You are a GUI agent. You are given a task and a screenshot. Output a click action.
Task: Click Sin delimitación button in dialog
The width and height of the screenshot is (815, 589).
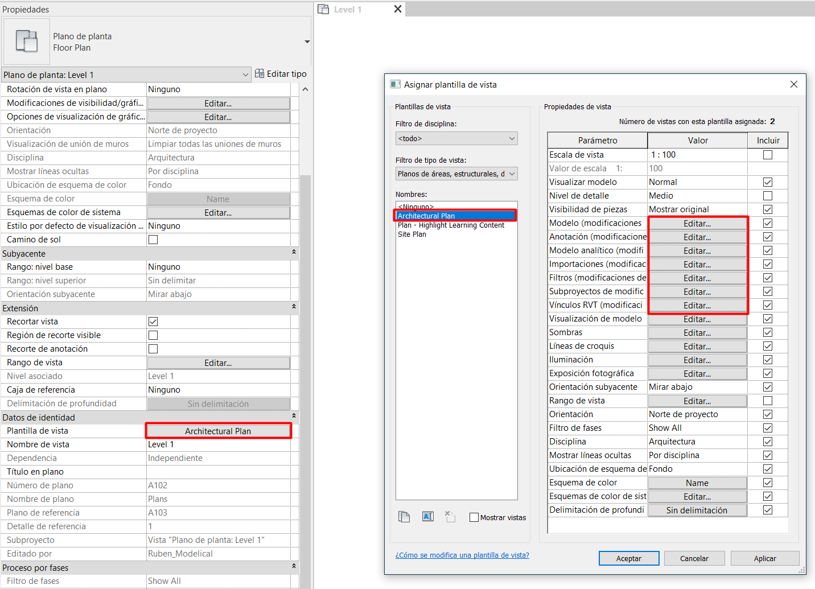pos(697,510)
